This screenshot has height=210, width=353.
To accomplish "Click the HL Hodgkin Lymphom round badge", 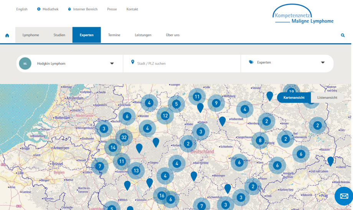I will [25, 63].
